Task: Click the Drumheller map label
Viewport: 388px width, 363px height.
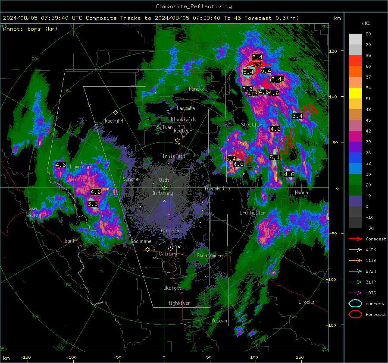Action: coord(253,213)
